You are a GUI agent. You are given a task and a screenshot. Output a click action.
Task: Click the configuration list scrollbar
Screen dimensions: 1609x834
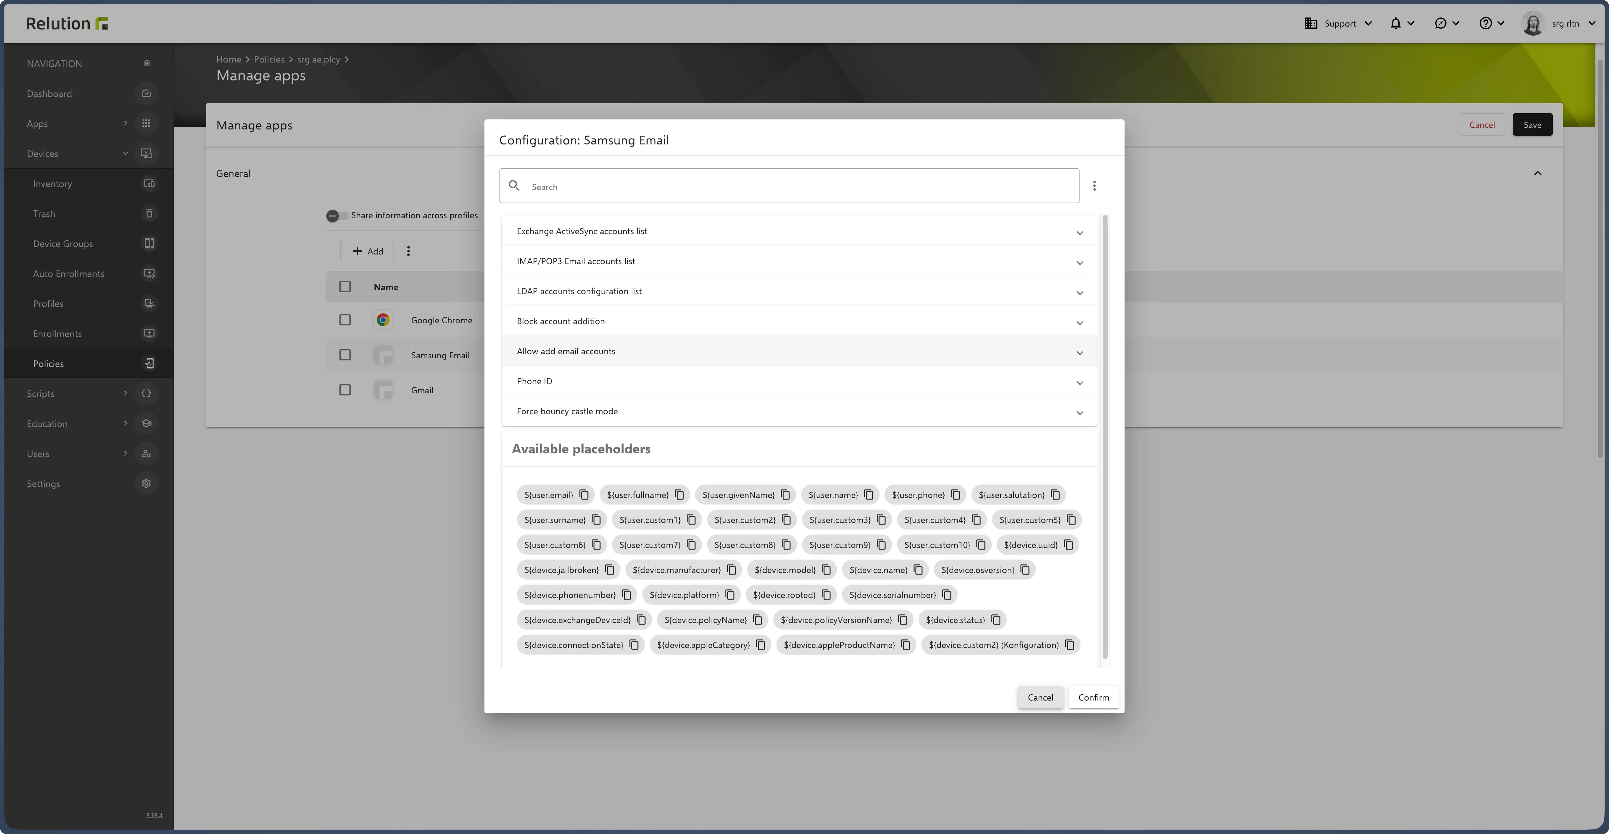(1105, 437)
